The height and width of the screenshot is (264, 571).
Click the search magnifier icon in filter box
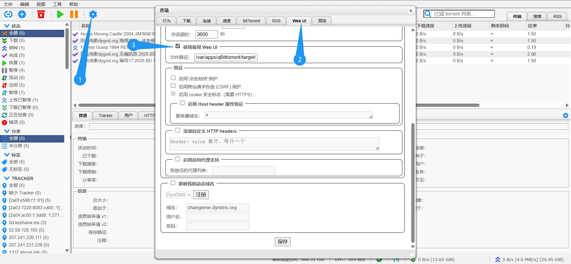[428, 14]
